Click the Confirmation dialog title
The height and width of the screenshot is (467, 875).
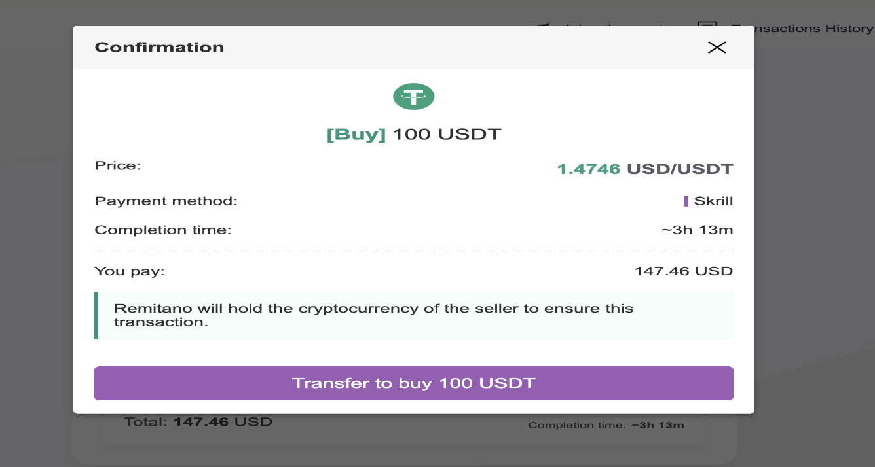pos(159,47)
